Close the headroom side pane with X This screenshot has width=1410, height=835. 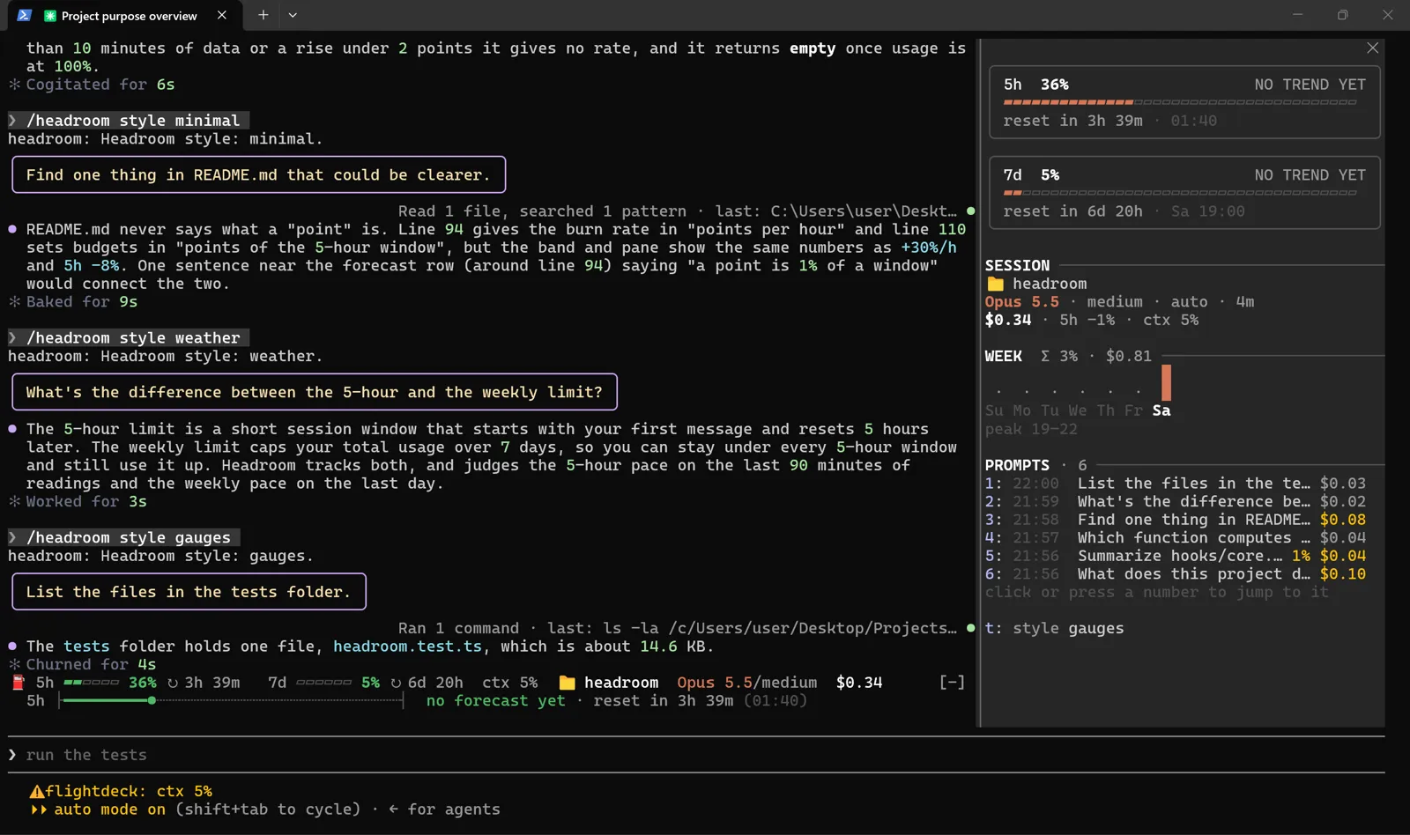pos(1372,48)
